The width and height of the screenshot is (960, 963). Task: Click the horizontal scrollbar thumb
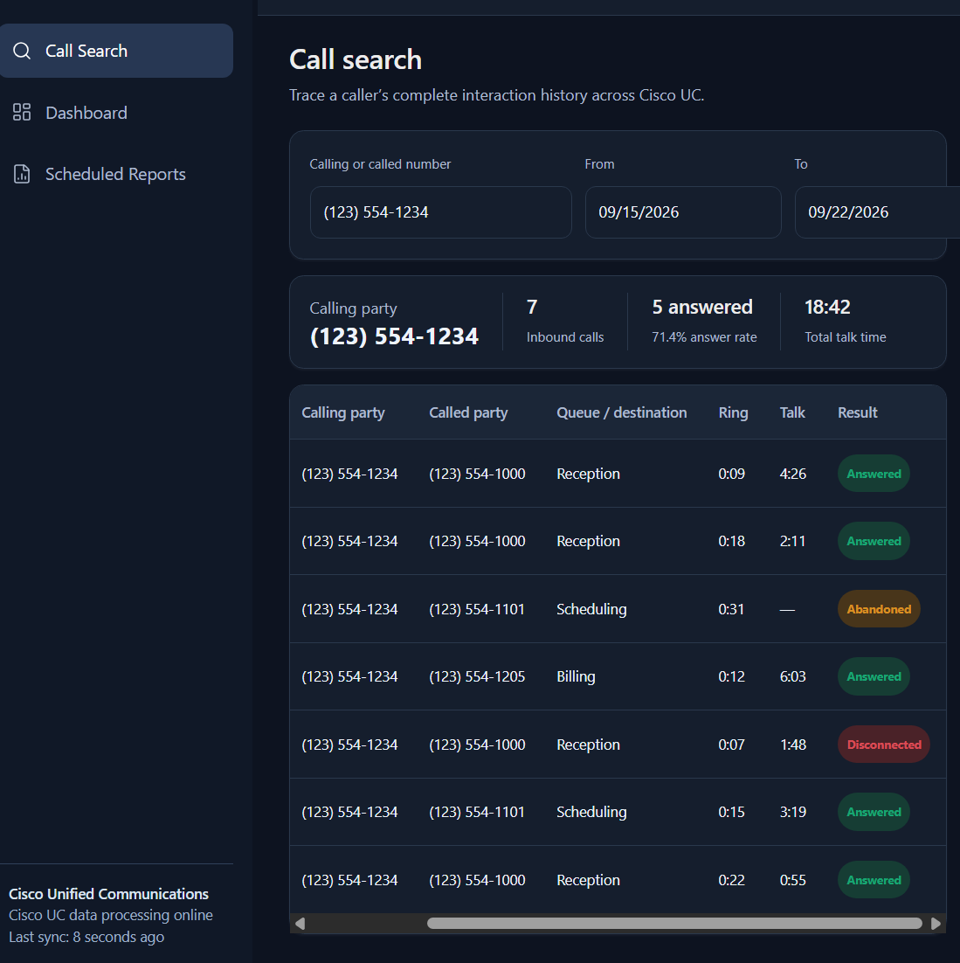tap(674, 924)
